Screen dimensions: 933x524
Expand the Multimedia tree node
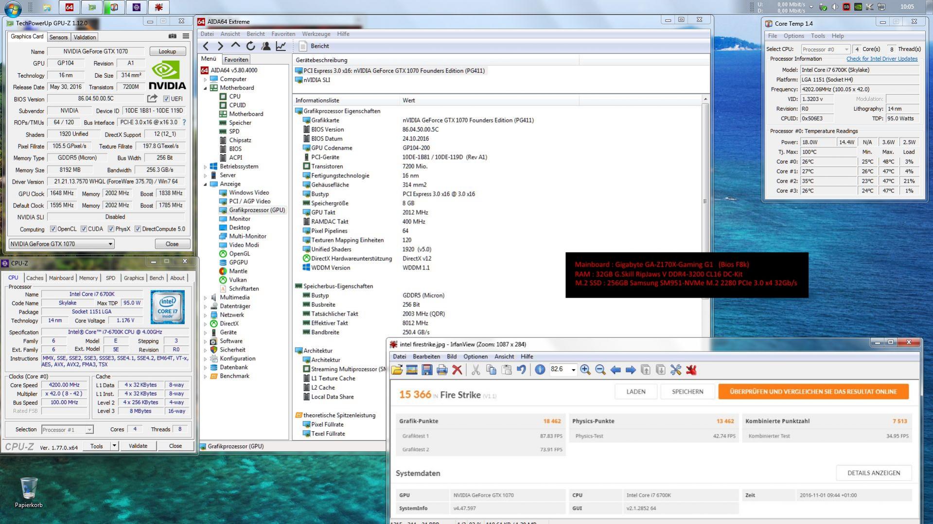pyautogui.click(x=205, y=298)
